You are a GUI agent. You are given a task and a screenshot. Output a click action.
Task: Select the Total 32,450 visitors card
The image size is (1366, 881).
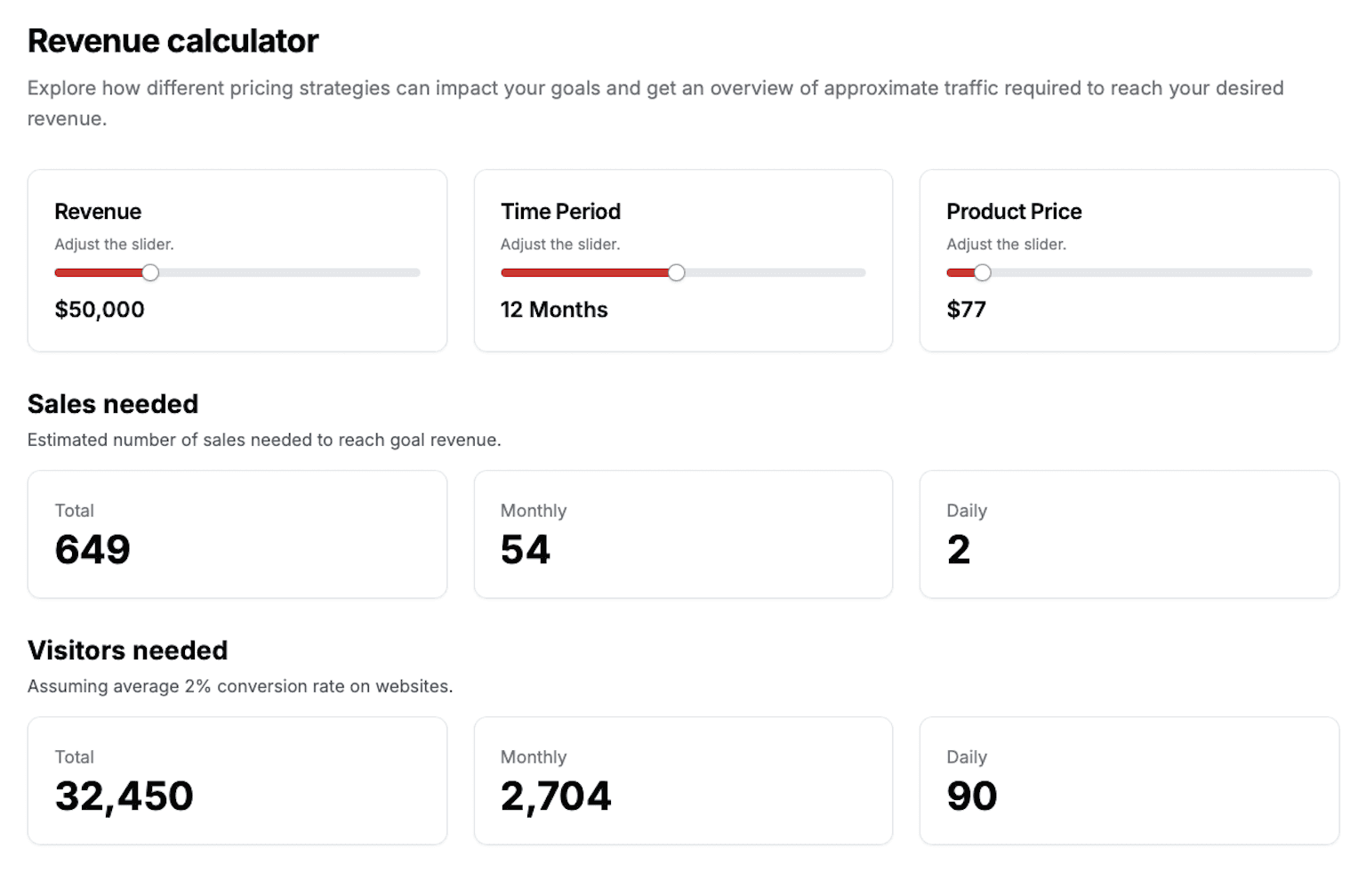(237, 780)
